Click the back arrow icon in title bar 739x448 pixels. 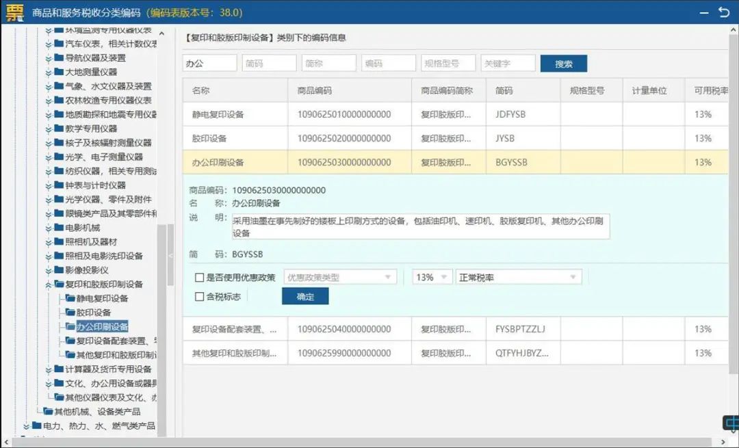(x=723, y=12)
